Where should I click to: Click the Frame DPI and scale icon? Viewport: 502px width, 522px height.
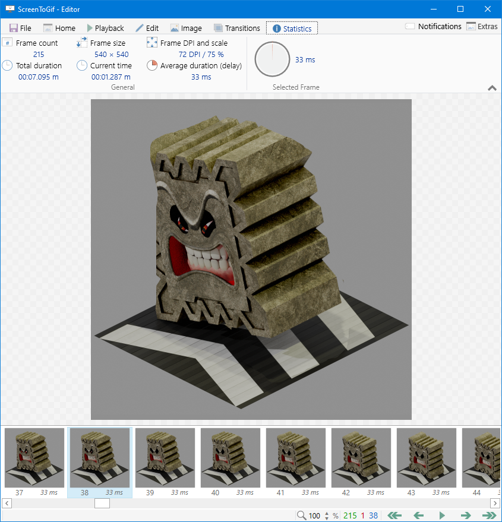pyautogui.click(x=152, y=43)
